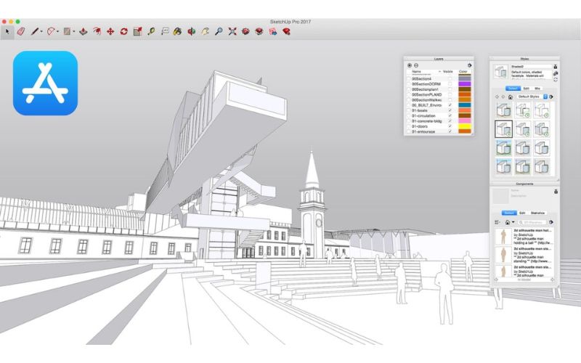Click Send to LayOut icon

tap(273, 32)
